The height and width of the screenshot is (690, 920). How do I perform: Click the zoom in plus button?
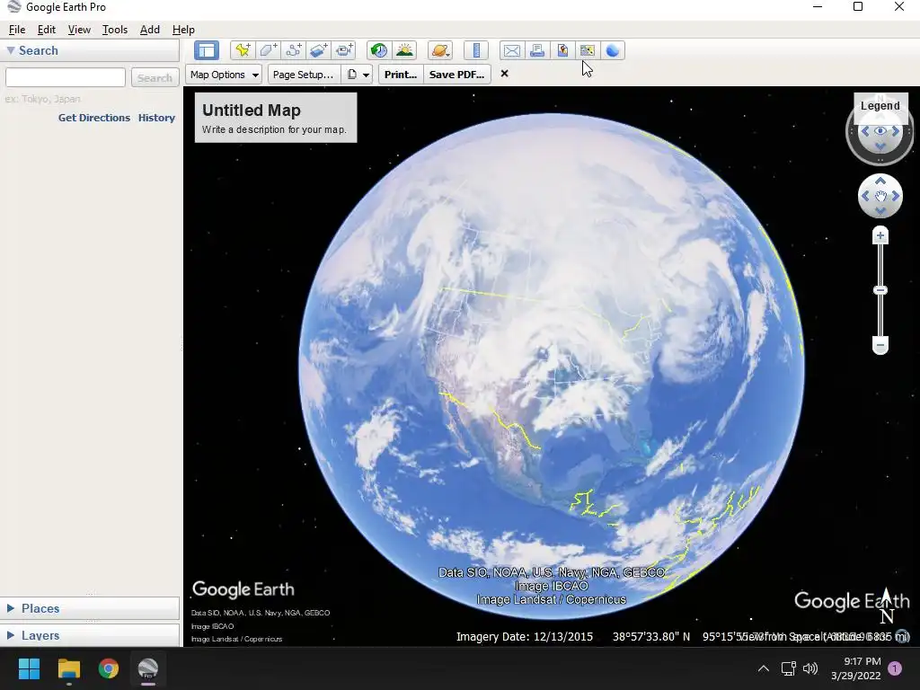click(x=880, y=236)
